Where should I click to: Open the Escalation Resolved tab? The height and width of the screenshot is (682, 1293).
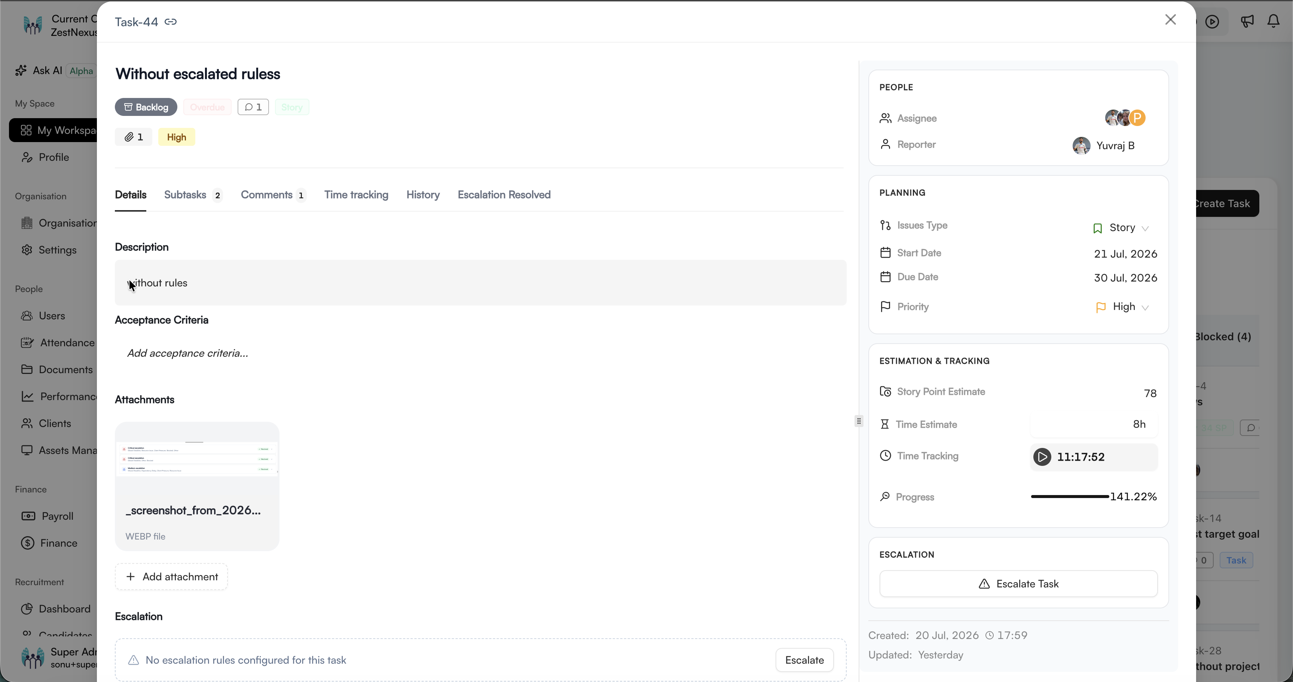point(504,194)
